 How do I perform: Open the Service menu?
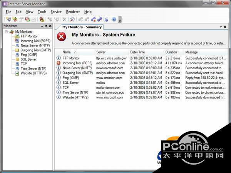(56, 12)
